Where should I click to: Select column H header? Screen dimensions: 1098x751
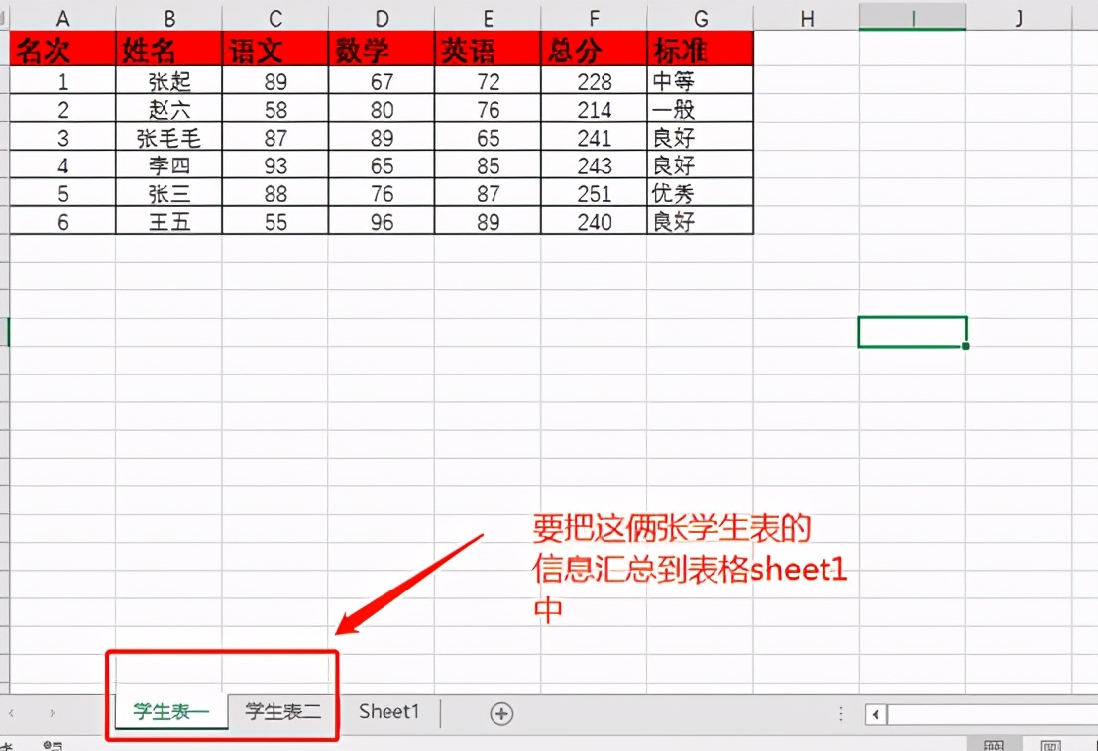tap(807, 18)
